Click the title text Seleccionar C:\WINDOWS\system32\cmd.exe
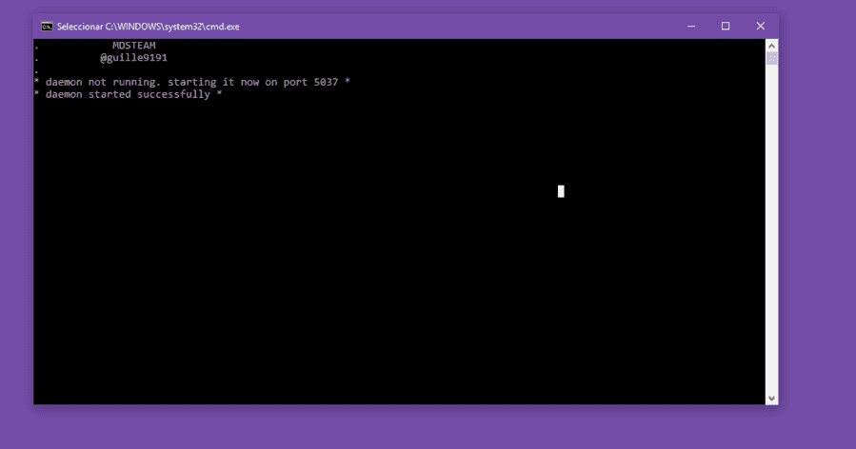The height and width of the screenshot is (449, 856). point(148,27)
